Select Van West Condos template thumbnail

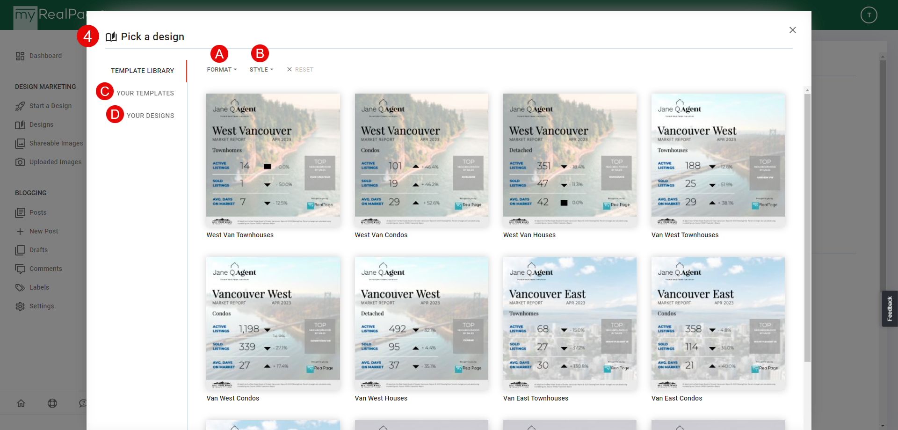click(273, 323)
